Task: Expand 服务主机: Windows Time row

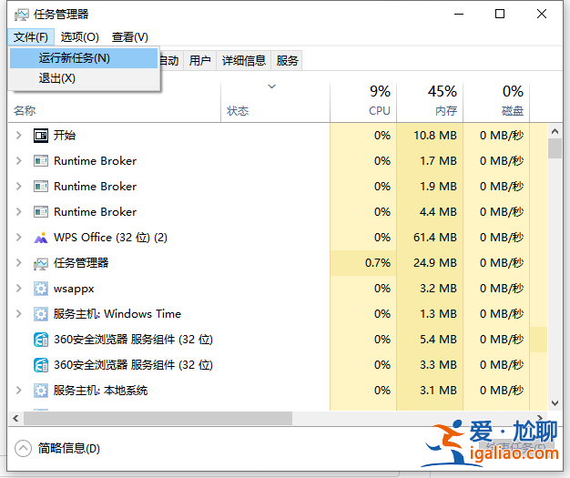Action: [18, 314]
